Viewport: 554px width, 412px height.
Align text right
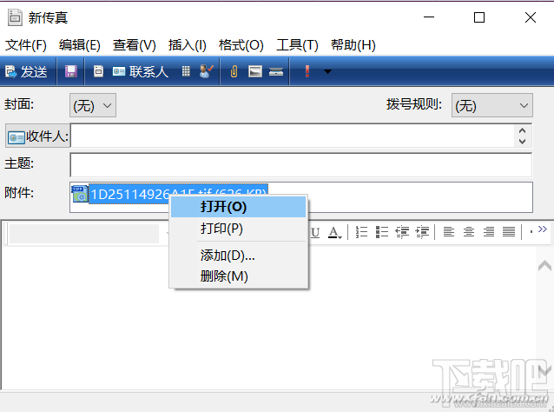(x=489, y=232)
